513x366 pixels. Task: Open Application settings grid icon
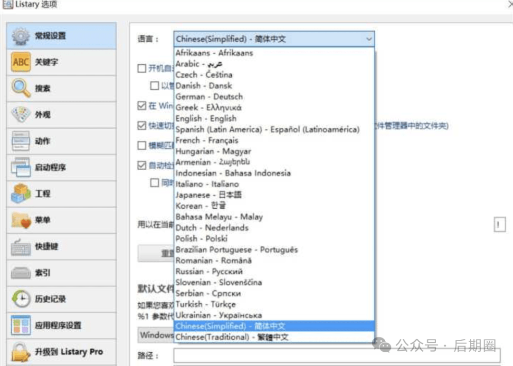point(20,325)
